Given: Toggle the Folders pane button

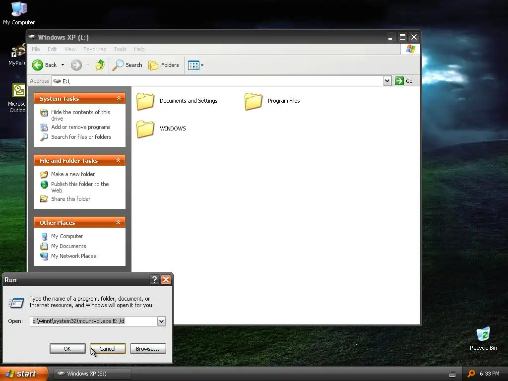Looking at the screenshot, I should click(164, 65).
